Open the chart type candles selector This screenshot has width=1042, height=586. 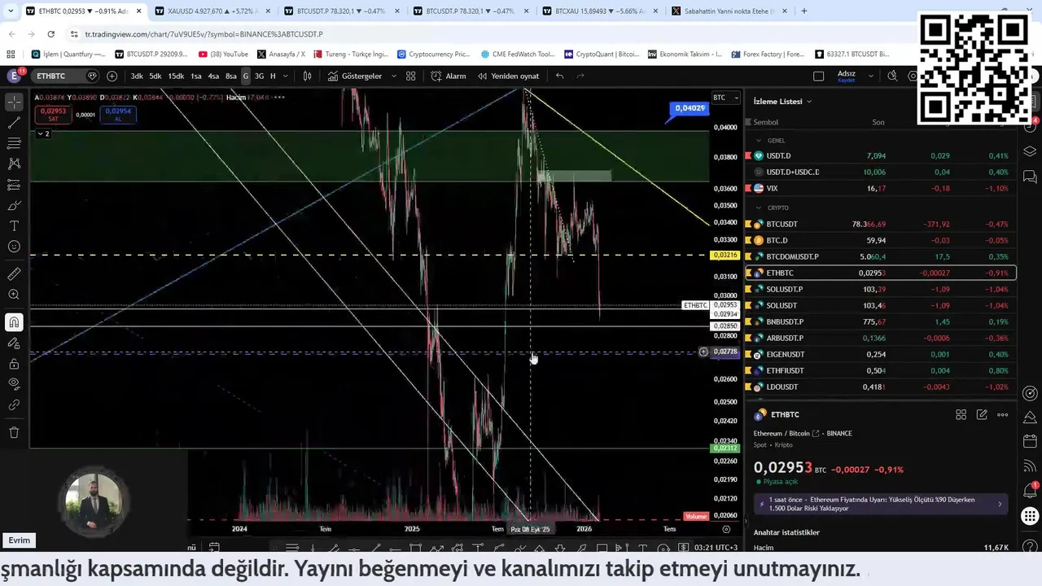[x=307, y=76]
